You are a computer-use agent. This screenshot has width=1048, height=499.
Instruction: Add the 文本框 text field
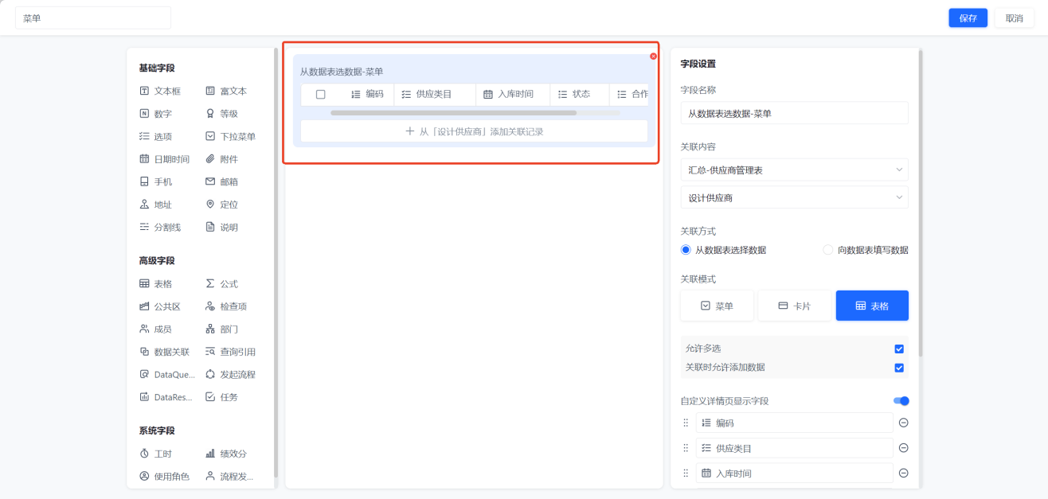[x=160, y=92]
